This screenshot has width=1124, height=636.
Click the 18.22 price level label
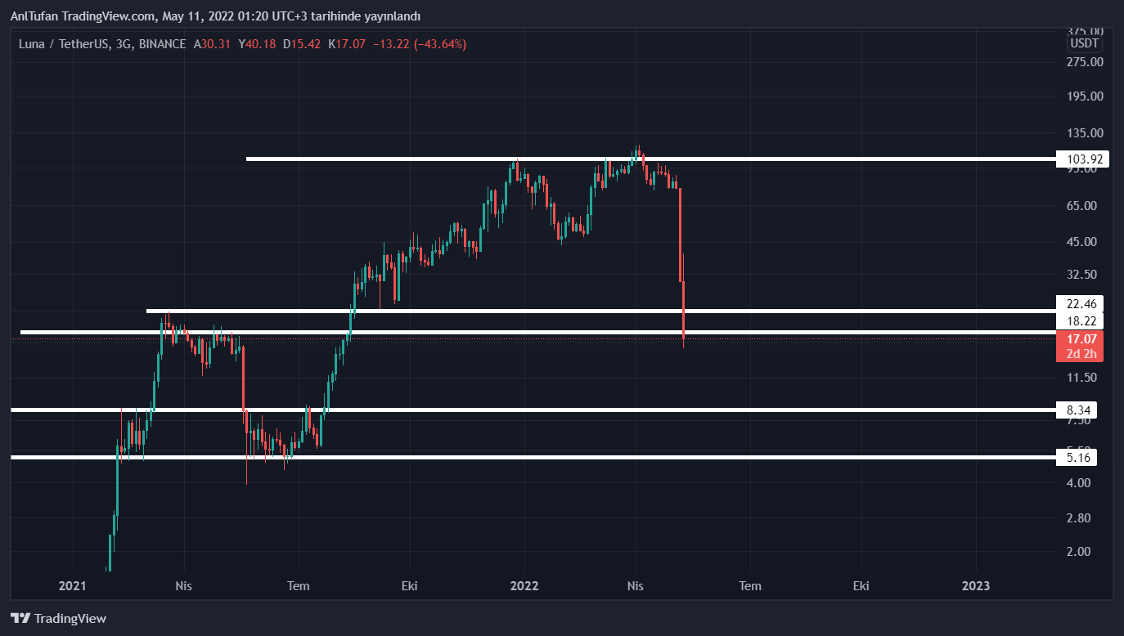1080,320
